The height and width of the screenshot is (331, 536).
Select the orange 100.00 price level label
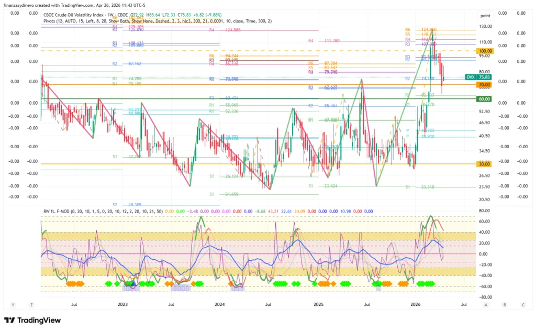[x=484, y=51]
